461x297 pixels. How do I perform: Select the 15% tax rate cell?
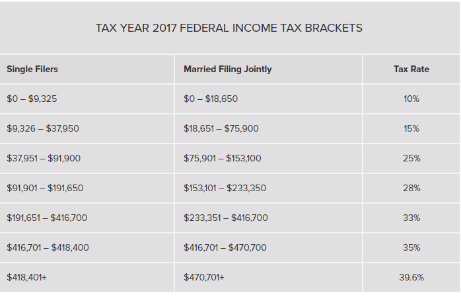tap(411, 128)
